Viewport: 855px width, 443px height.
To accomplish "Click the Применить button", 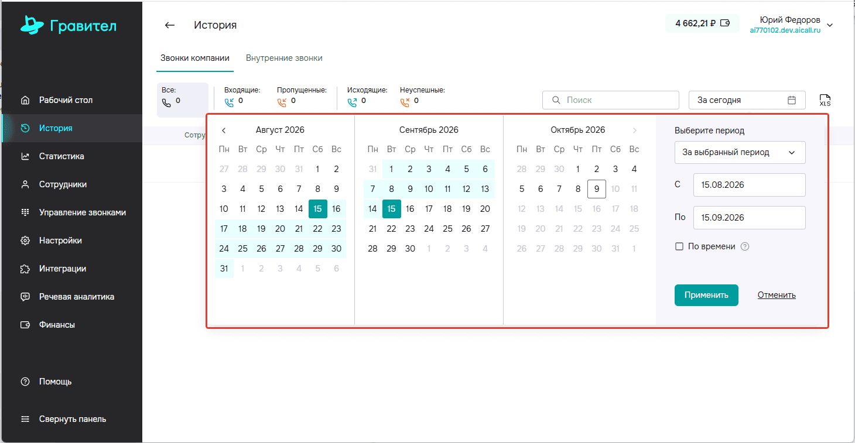I will (x=706, y=295).
